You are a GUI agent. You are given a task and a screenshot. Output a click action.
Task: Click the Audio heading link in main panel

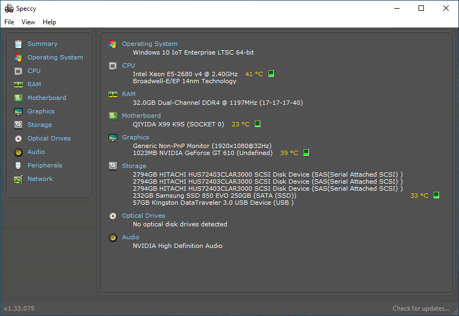coord(131,237)
